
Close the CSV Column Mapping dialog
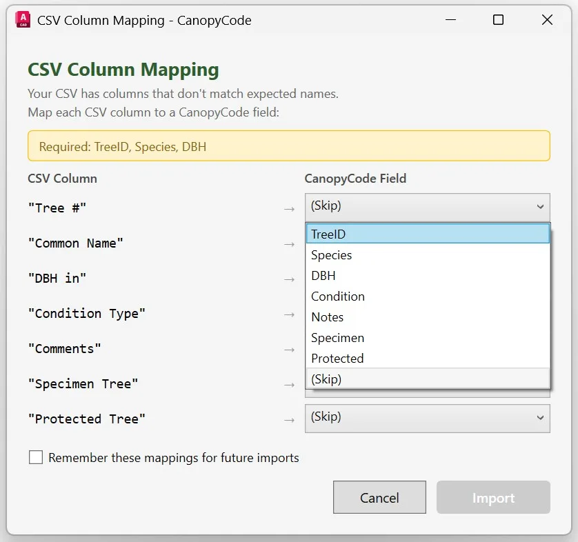coord(547,19)
